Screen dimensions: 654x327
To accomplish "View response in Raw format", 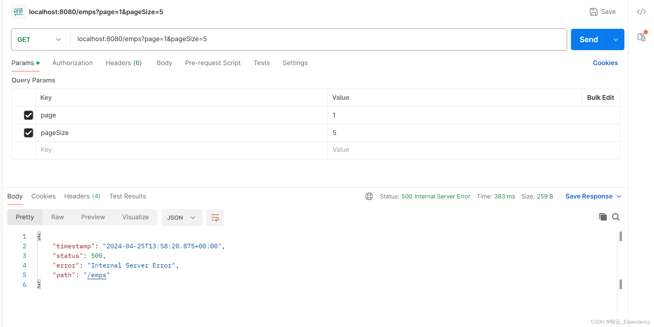I will tap(57, 217).
